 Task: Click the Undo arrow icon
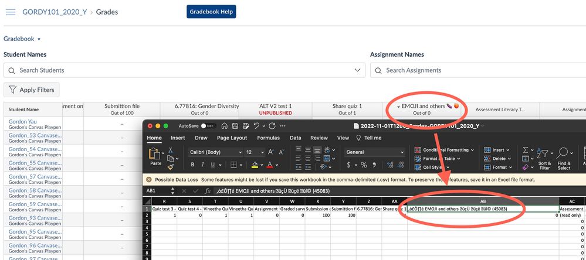(257, 126)
